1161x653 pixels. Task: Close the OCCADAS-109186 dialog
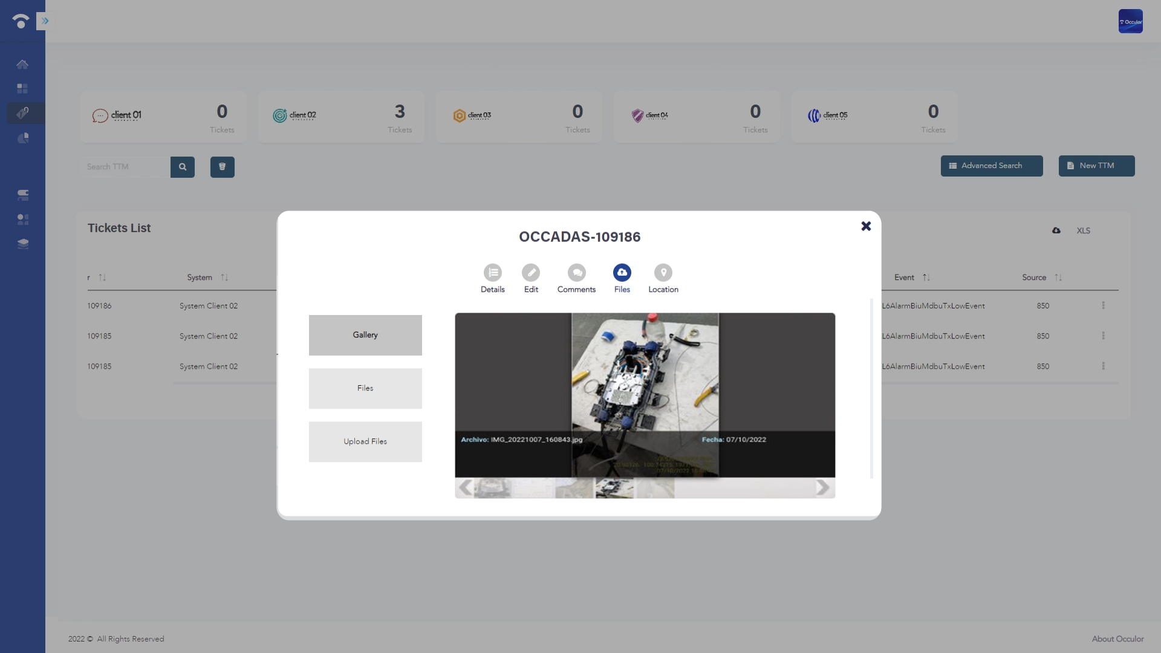866,226
